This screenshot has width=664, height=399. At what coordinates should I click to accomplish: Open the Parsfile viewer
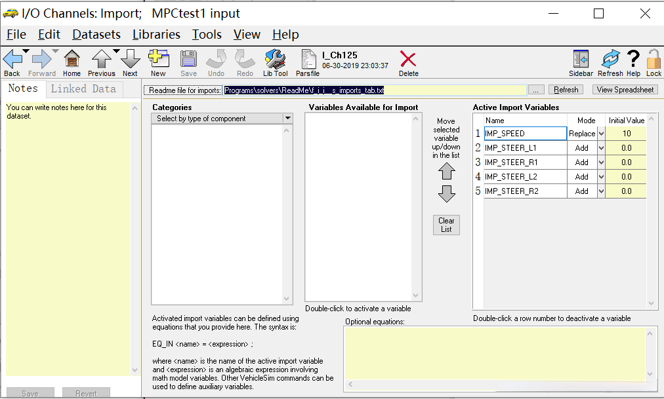[x=308, y=60]
